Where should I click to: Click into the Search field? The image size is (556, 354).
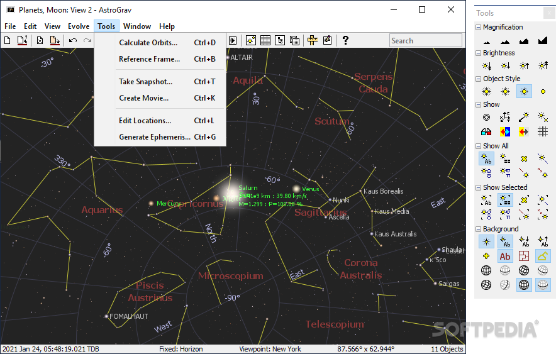tap(426, 40)
